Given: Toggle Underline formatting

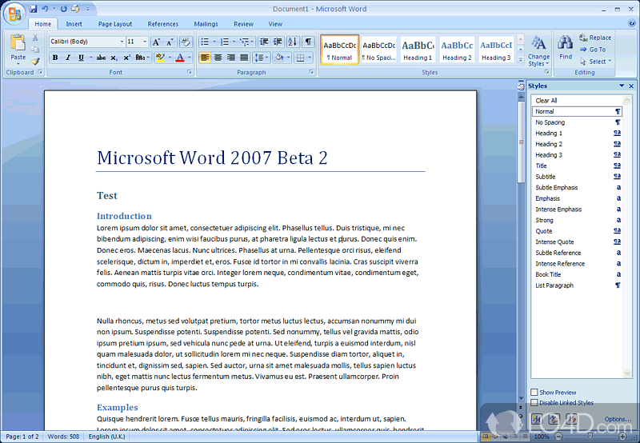Looking at the screenshot, I should pos(81,58).
